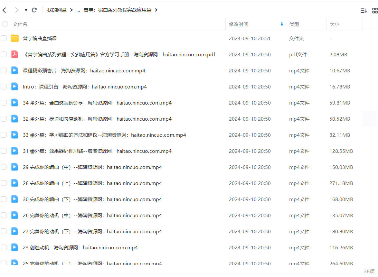Click video icon of 28 完成你的编曲（上）
The width and height of the screenshot is (378, 277).
(14, 183)
